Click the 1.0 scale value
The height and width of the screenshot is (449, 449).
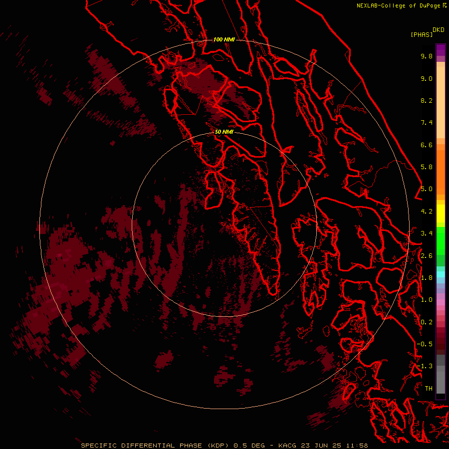427,300
